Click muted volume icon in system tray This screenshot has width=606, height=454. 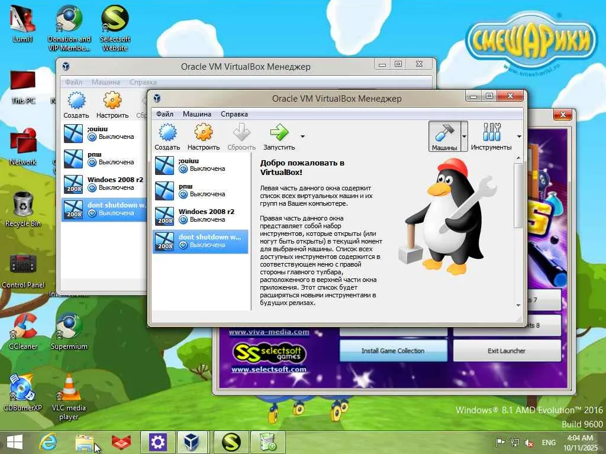528,442
